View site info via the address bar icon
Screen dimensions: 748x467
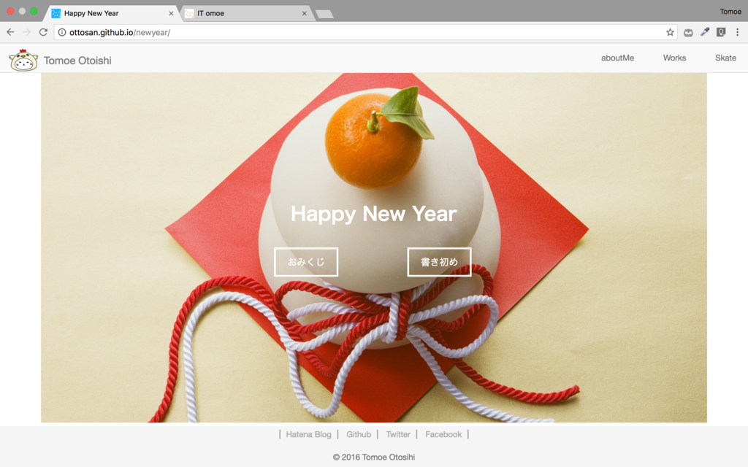(x=62, y=32)
